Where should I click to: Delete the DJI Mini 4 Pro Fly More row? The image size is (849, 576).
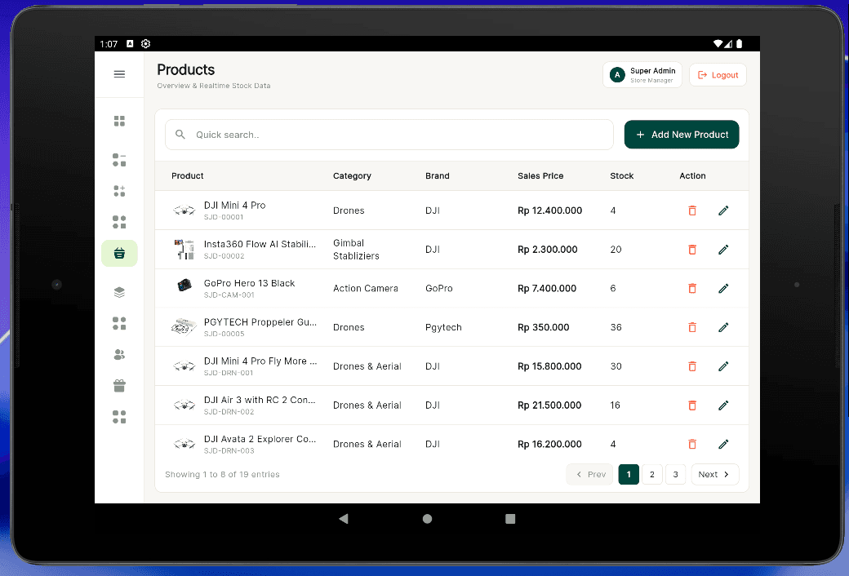(x=692, y=366)
